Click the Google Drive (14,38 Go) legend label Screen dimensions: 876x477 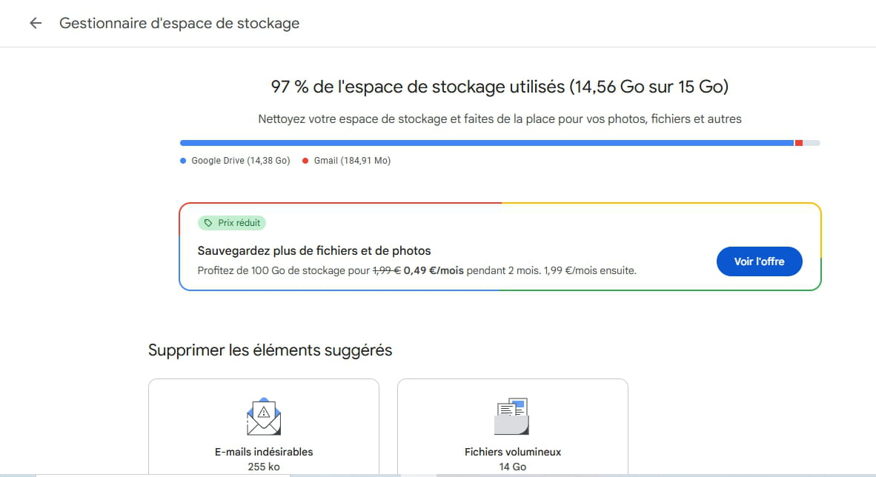(241, 161)
